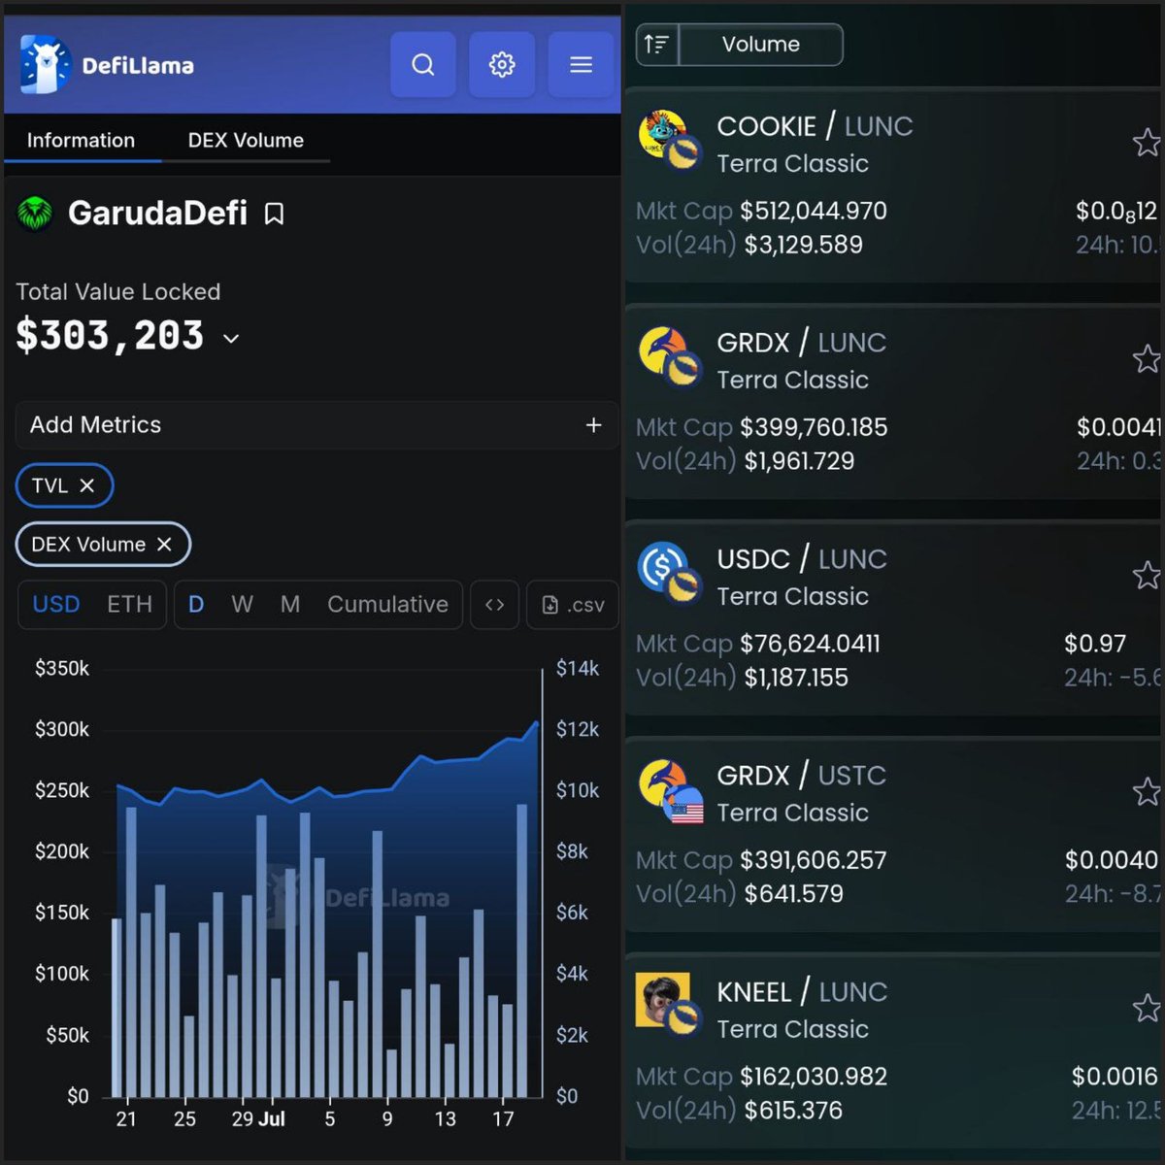Open the settings gear in DefiLlama header
The width and height of the screenshot is (1165, 1165).
click(x=502, y=64)
